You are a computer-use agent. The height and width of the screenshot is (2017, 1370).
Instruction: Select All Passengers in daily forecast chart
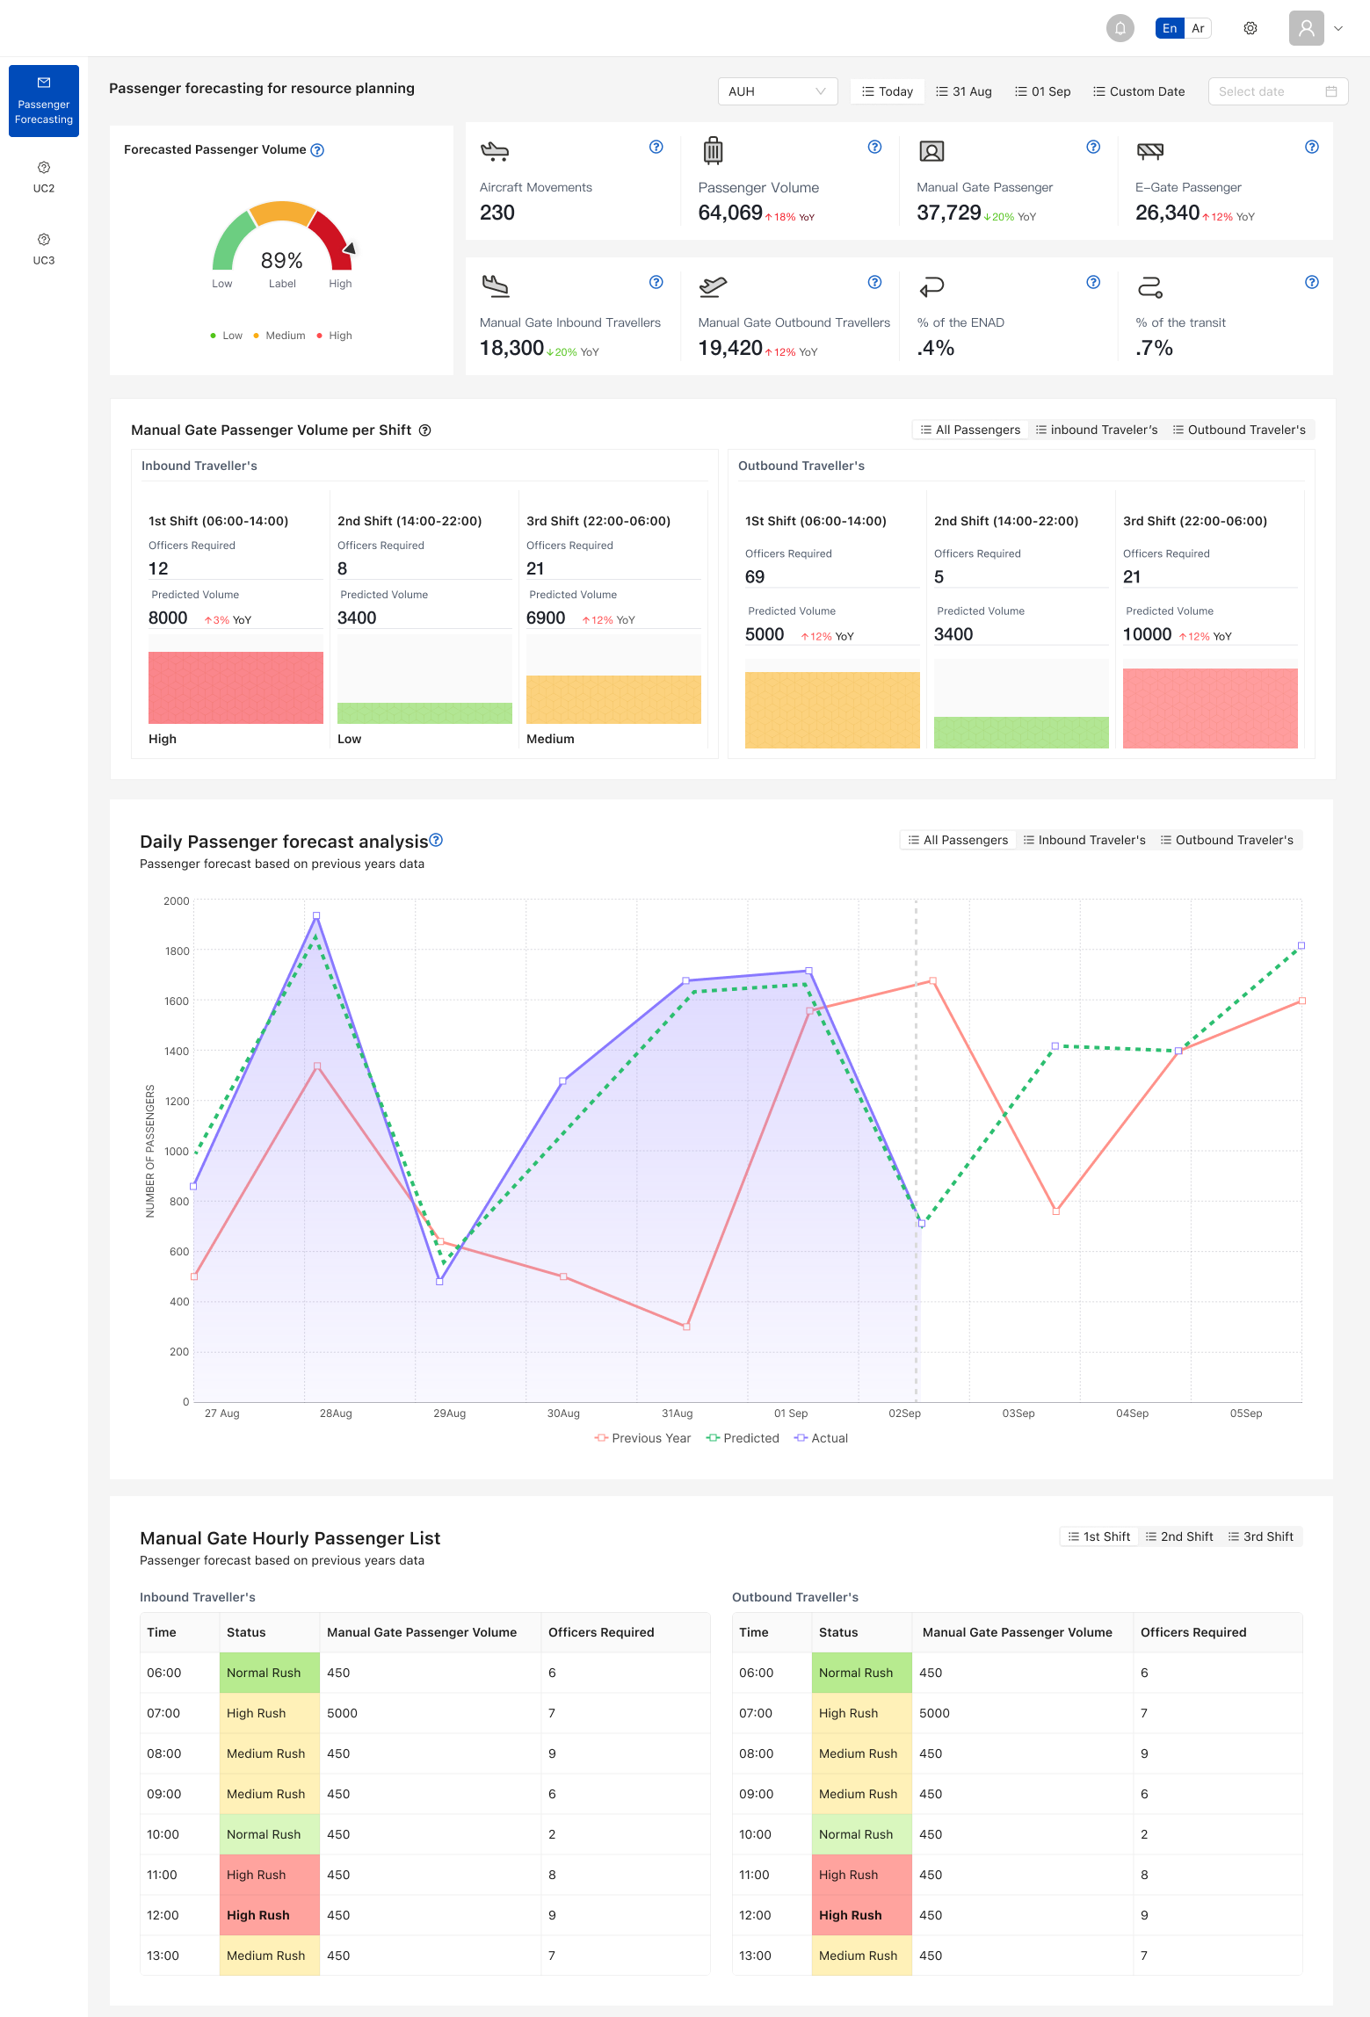coord(958,840)
